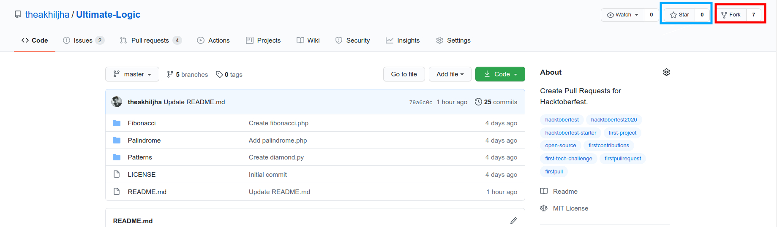Open the green Code download dropdown

(500, 74)
